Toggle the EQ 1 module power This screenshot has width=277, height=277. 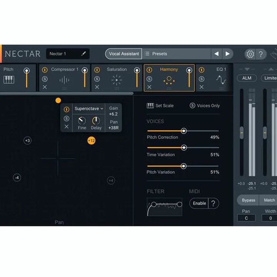[202, 70]
